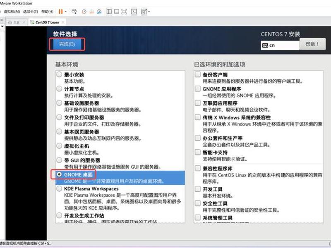Screen dimensions: 331x248
Task: Close the library side panel with the X
Action: pyautogui.click(x=1, y=20)
